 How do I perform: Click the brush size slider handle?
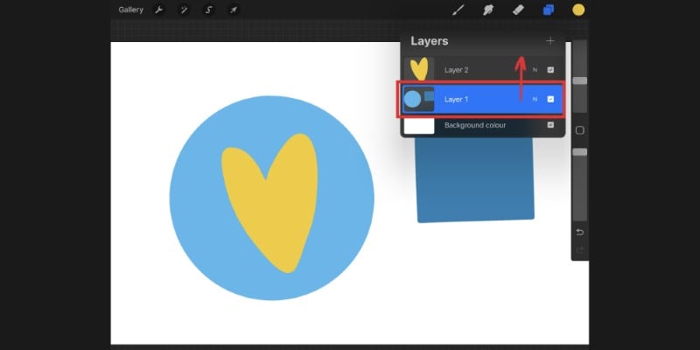pyautogui.click(x=580, y=80)
